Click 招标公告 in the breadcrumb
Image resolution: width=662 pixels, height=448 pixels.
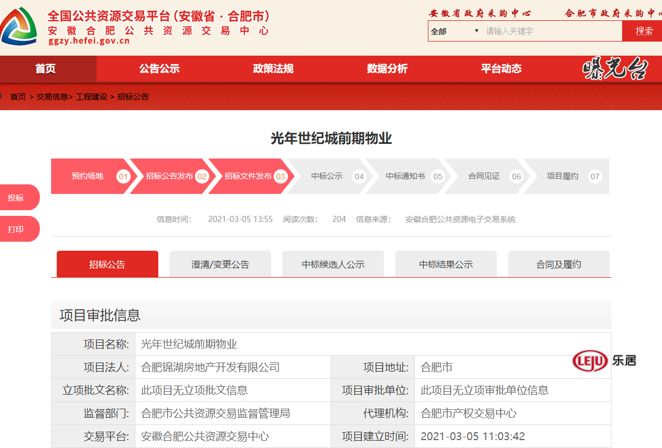(x=133, y=97)
